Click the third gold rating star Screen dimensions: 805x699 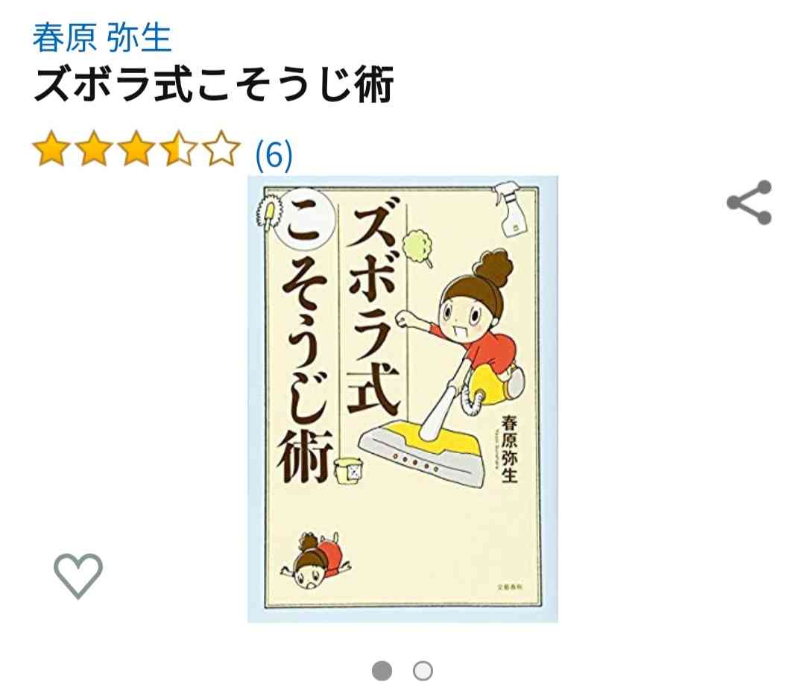136,149
